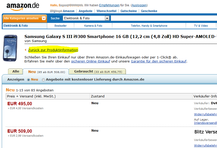Image resolution: width=217 pixels, height=148 pixels.
Task: Click the amazon.de logo
Action: click(x=23, y=6)
